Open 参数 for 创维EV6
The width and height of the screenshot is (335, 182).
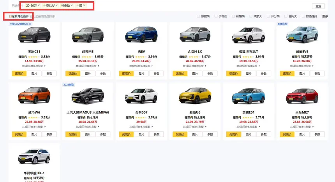tap(317, 73)
